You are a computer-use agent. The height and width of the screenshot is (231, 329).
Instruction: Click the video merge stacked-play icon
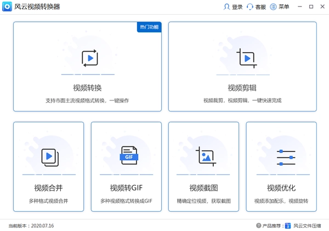(49, 157)
